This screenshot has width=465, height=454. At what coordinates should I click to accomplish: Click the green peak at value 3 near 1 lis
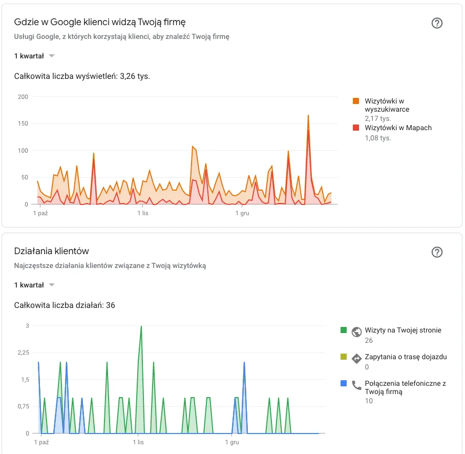tap(141, 326)
